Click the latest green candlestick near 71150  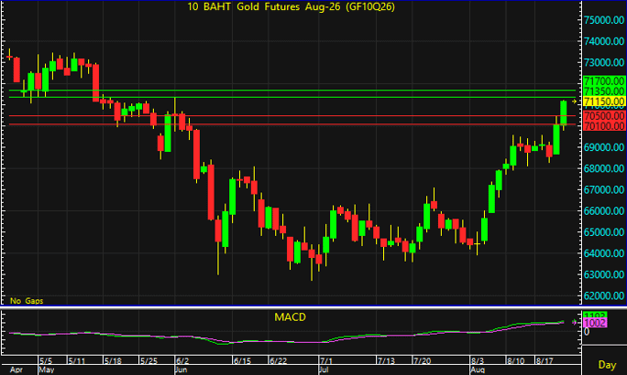point(564,112)
